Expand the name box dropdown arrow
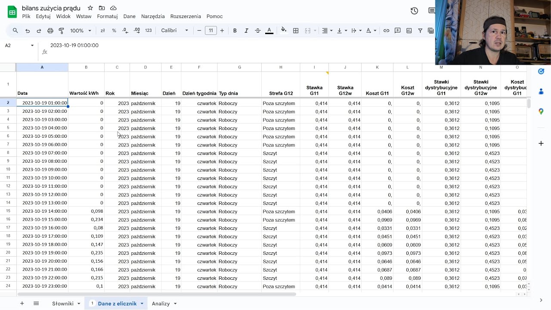The image size is (551, 310). [x=32, y=45]
